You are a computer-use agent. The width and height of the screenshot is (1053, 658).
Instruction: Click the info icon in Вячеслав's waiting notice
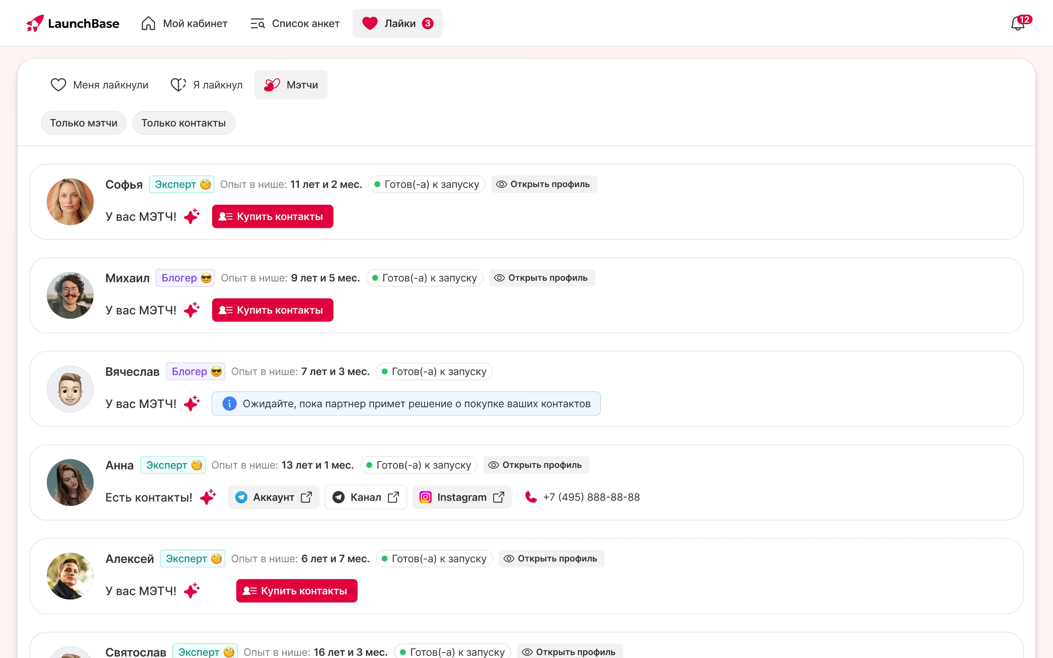(x=229, y=404)
